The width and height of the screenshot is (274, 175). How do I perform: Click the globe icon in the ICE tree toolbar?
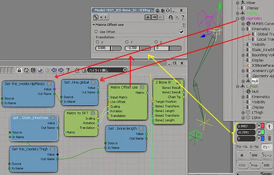(40, 70)
